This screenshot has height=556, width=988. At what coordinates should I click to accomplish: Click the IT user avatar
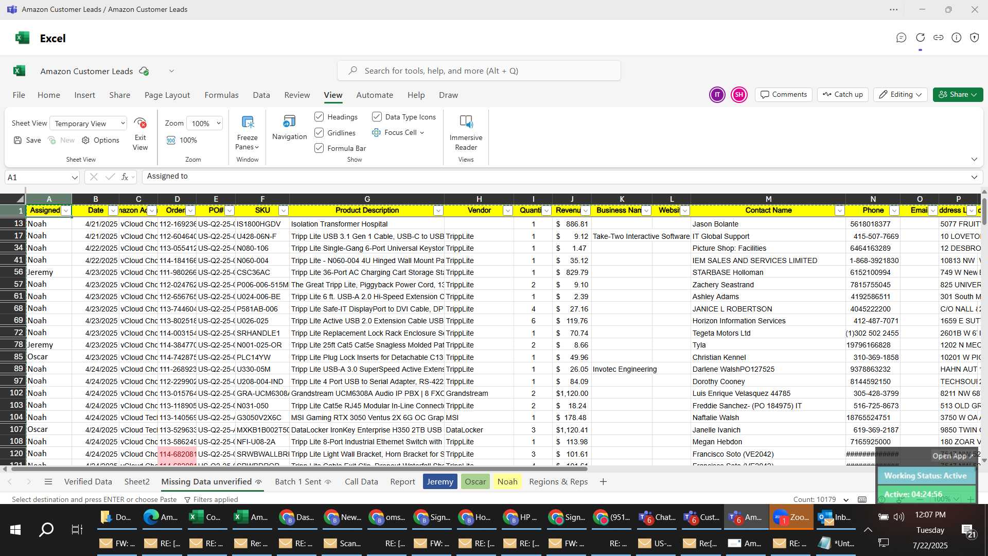(x=717, y=95)
